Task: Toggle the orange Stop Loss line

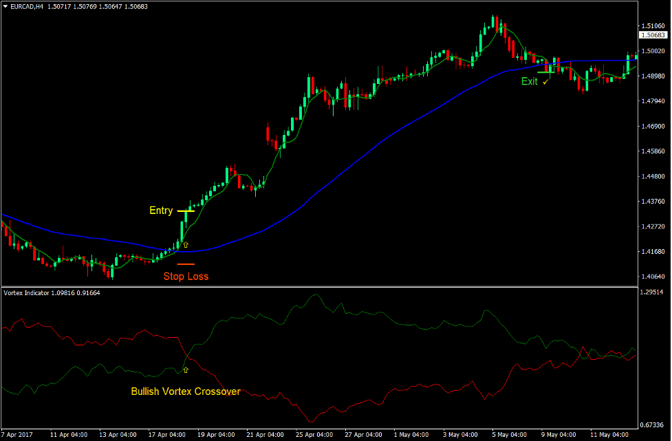Action: (184, 264)
